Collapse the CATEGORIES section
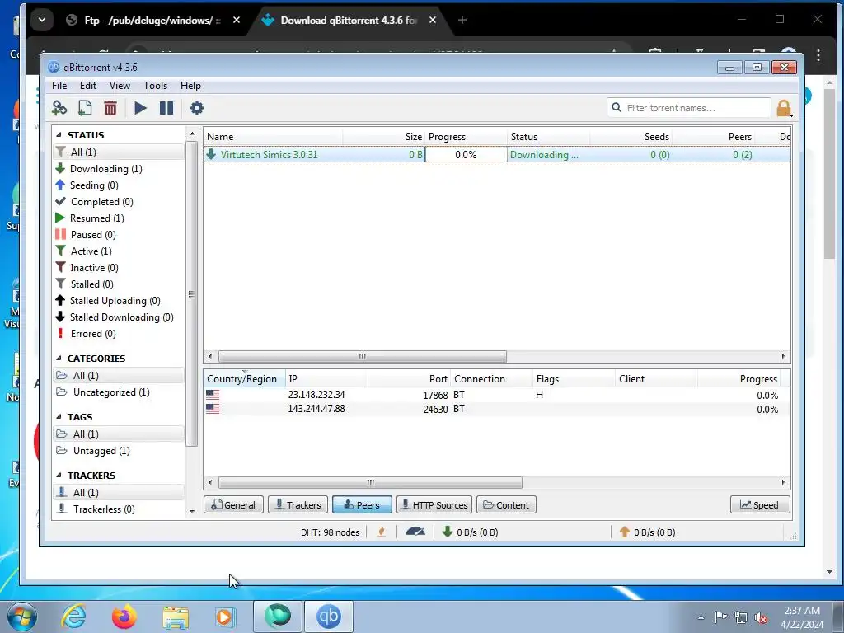844x633 pixels. point(59,359)
